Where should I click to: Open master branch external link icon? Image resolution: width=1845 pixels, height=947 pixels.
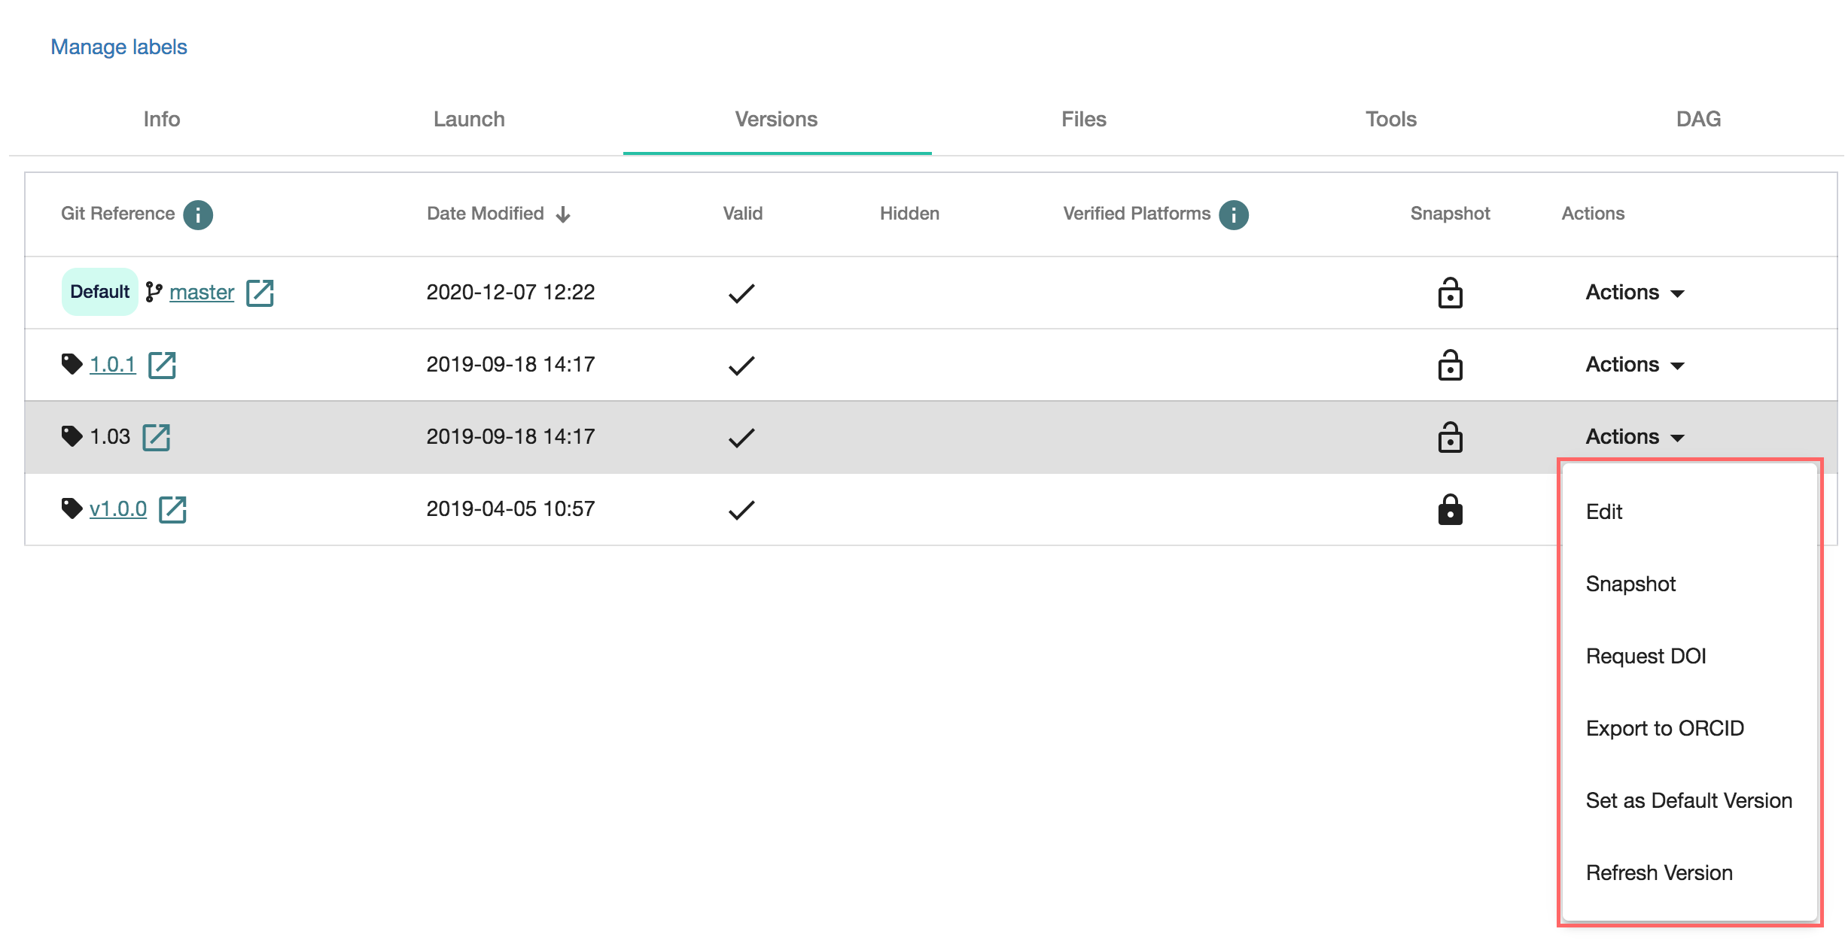260,293
